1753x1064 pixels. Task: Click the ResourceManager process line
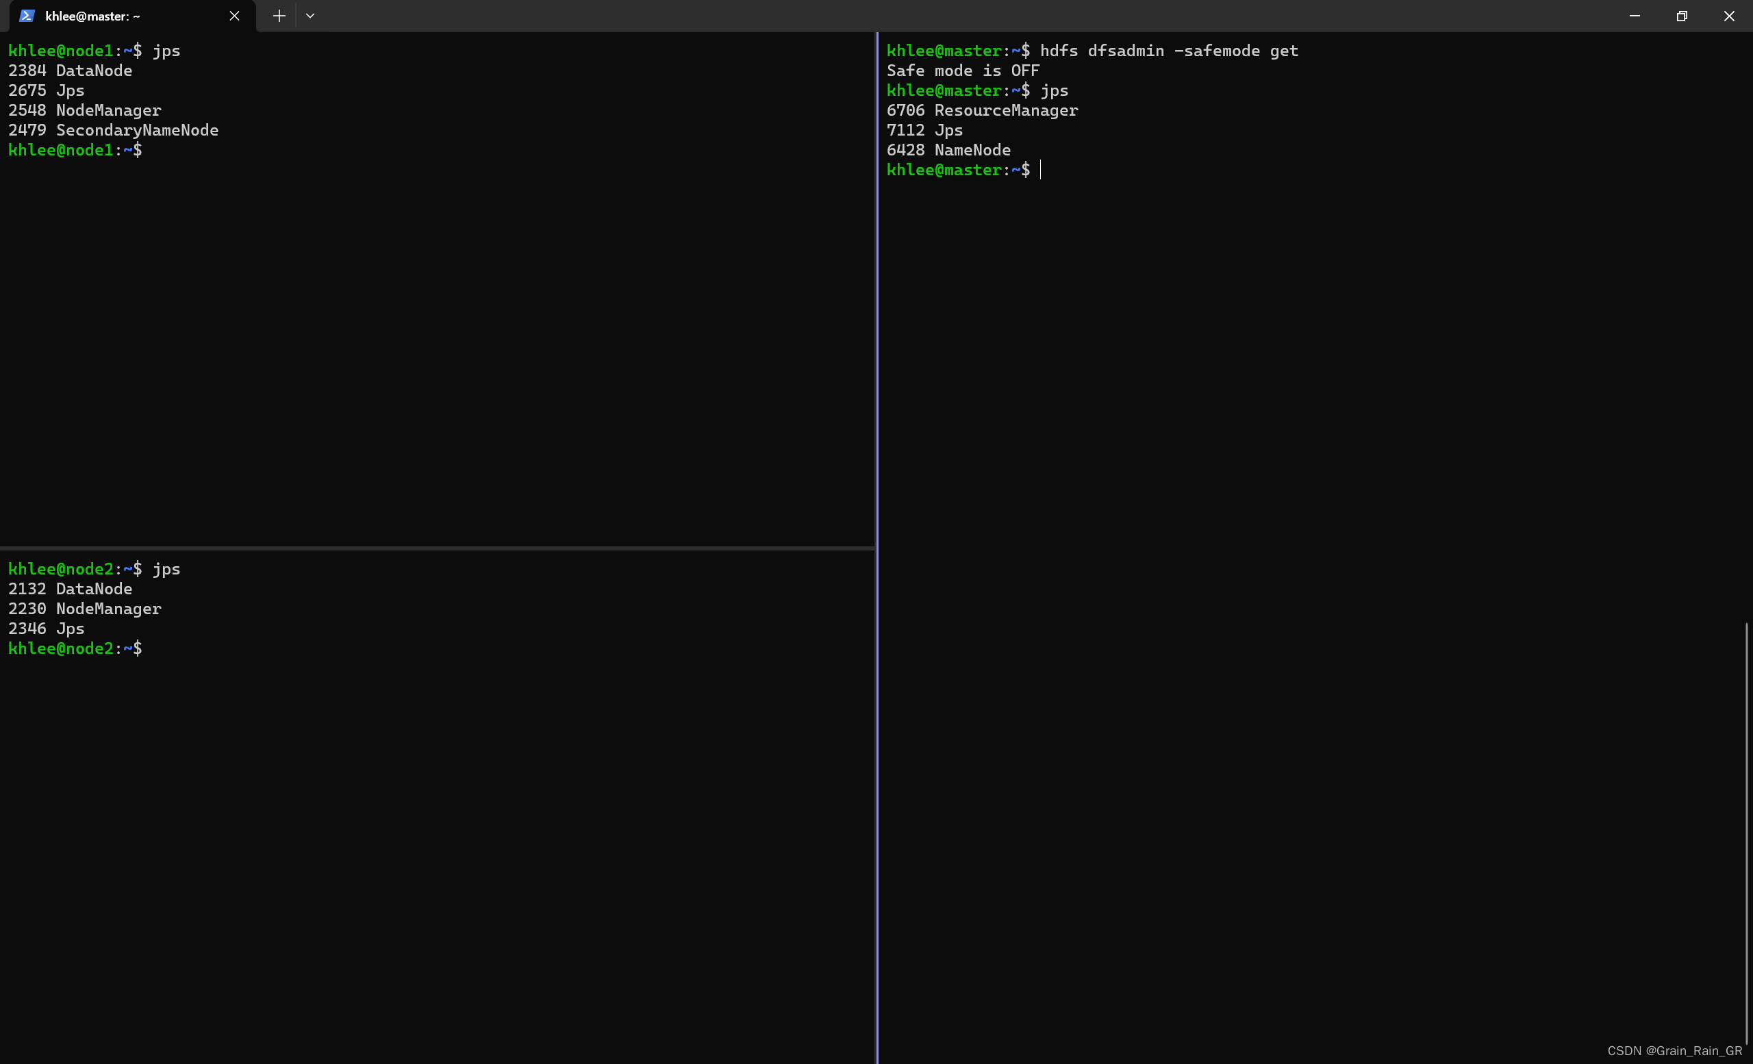click(x=982, y=110)
